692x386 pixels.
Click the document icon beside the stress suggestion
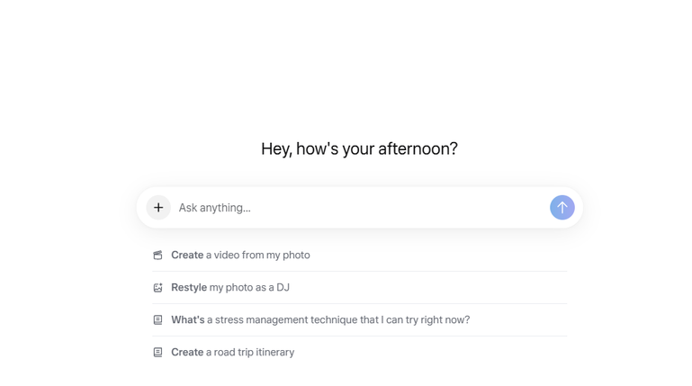tap(157, 320)
